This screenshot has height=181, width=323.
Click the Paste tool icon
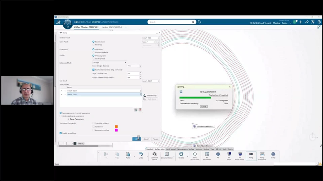(x=128, y=154)
